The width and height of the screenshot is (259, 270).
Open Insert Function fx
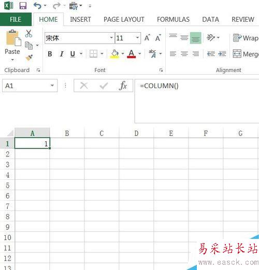click(x=123, y=86)
